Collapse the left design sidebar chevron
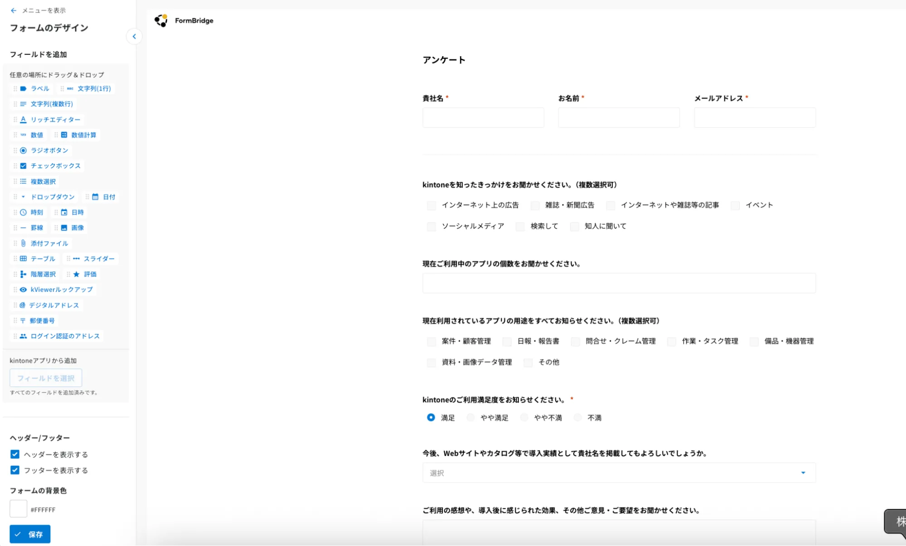The height and width of the screenshot is (546, 906). (134, 36)
